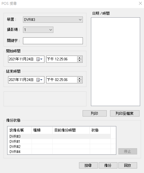
Task: Close the POS 搜尋 dialog
Action: (x=140, y=3)
